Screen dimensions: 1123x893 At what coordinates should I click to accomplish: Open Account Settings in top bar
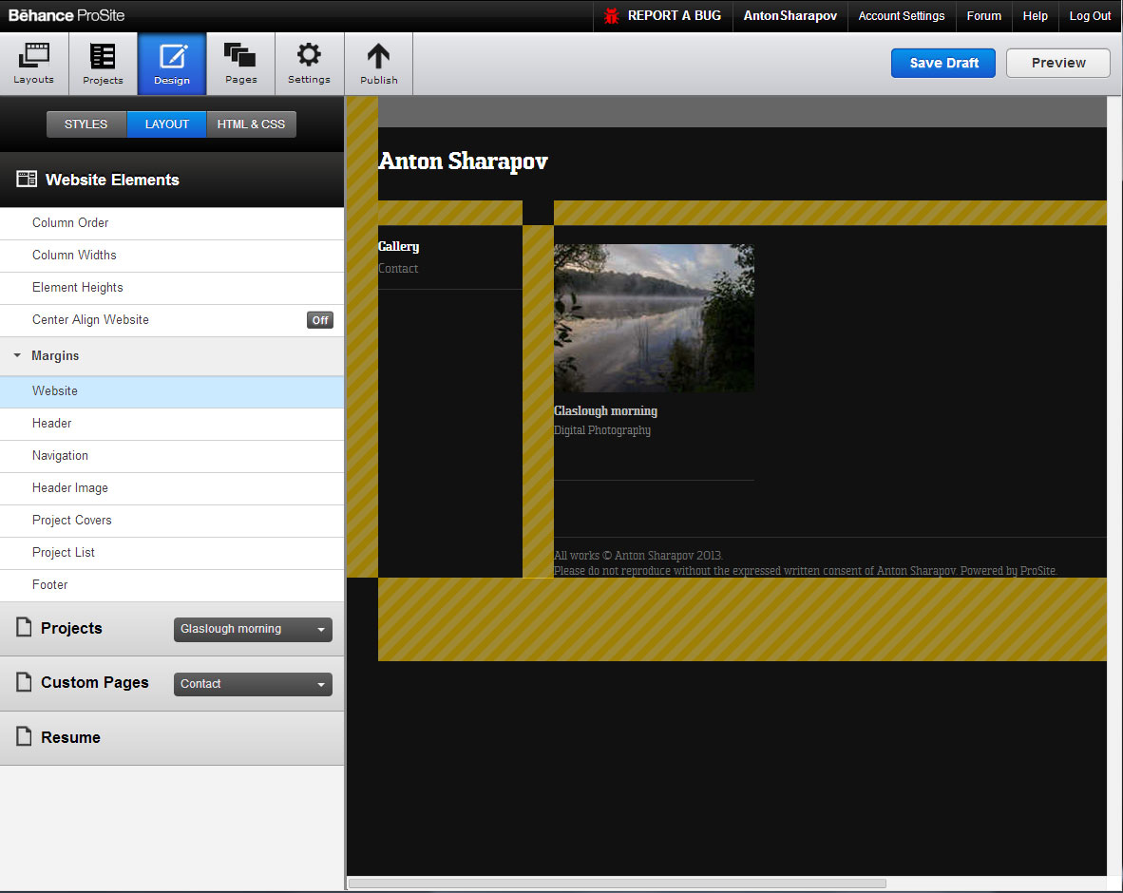click(901, 16)
